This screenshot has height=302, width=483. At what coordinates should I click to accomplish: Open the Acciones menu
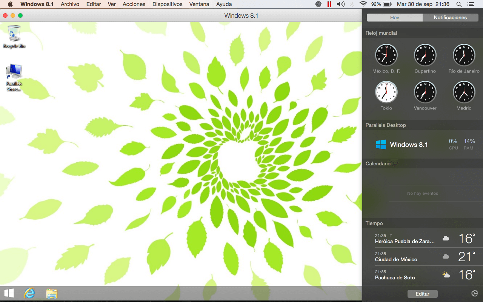point(134,4)
